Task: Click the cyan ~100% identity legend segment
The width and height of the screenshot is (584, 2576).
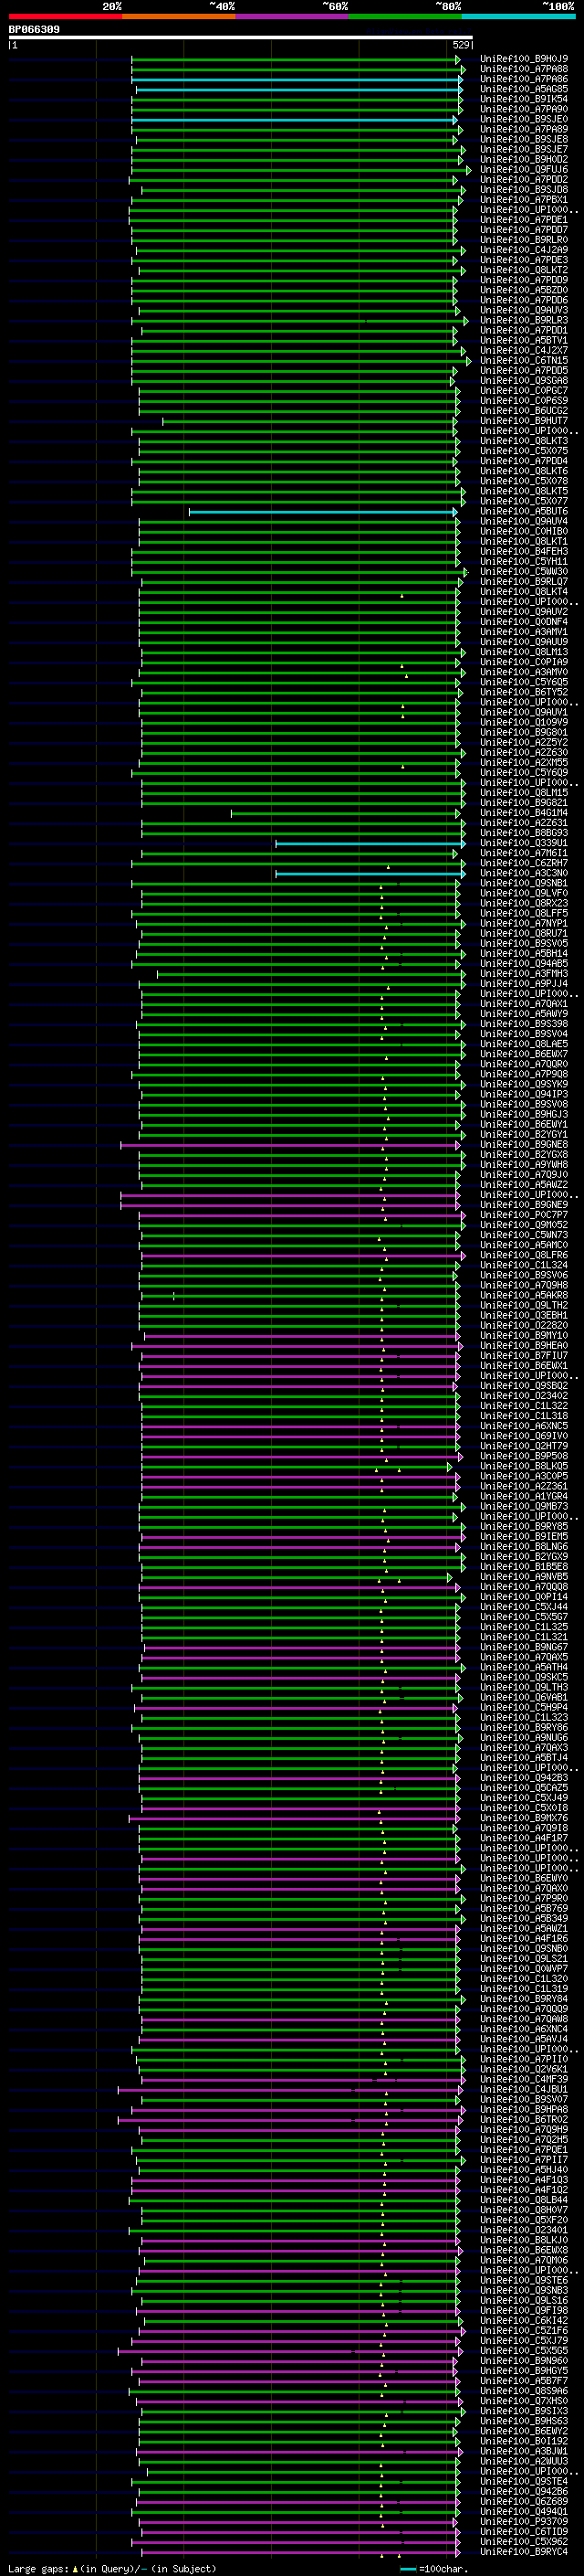Action: pos(519,16)
